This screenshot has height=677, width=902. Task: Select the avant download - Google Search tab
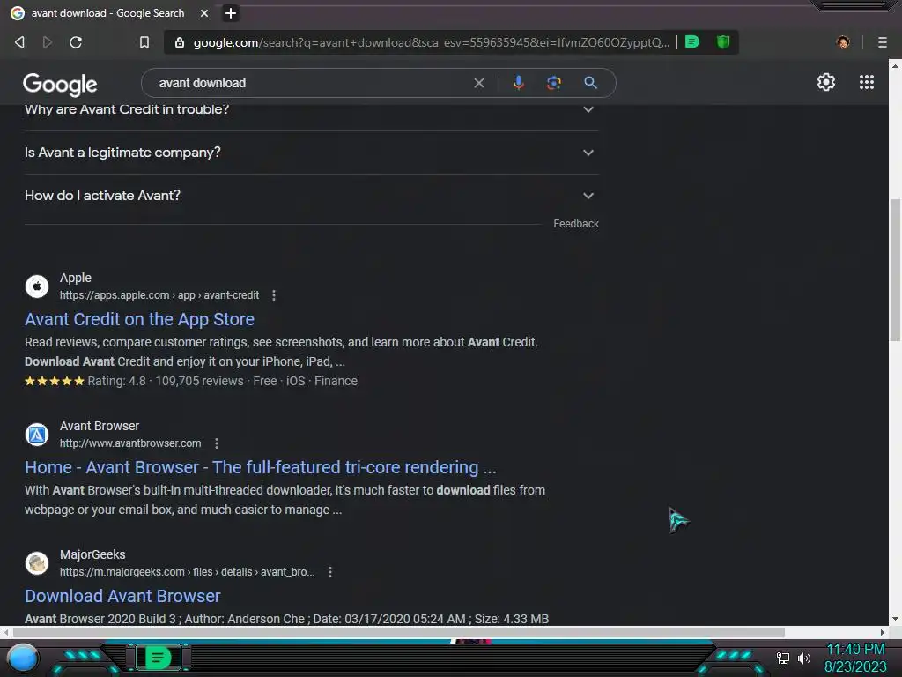click(x=109, y=13)
